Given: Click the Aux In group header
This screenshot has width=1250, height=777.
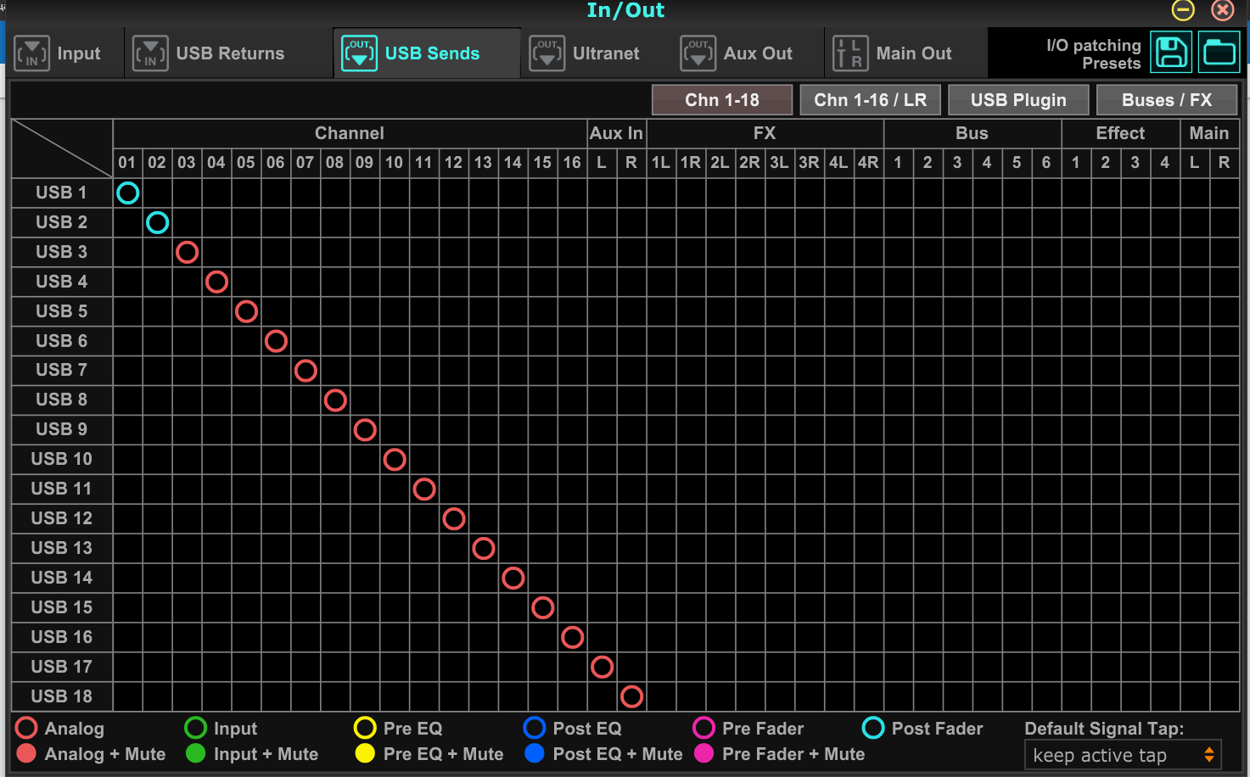Looking at the screenshot, I should (617, 133).
